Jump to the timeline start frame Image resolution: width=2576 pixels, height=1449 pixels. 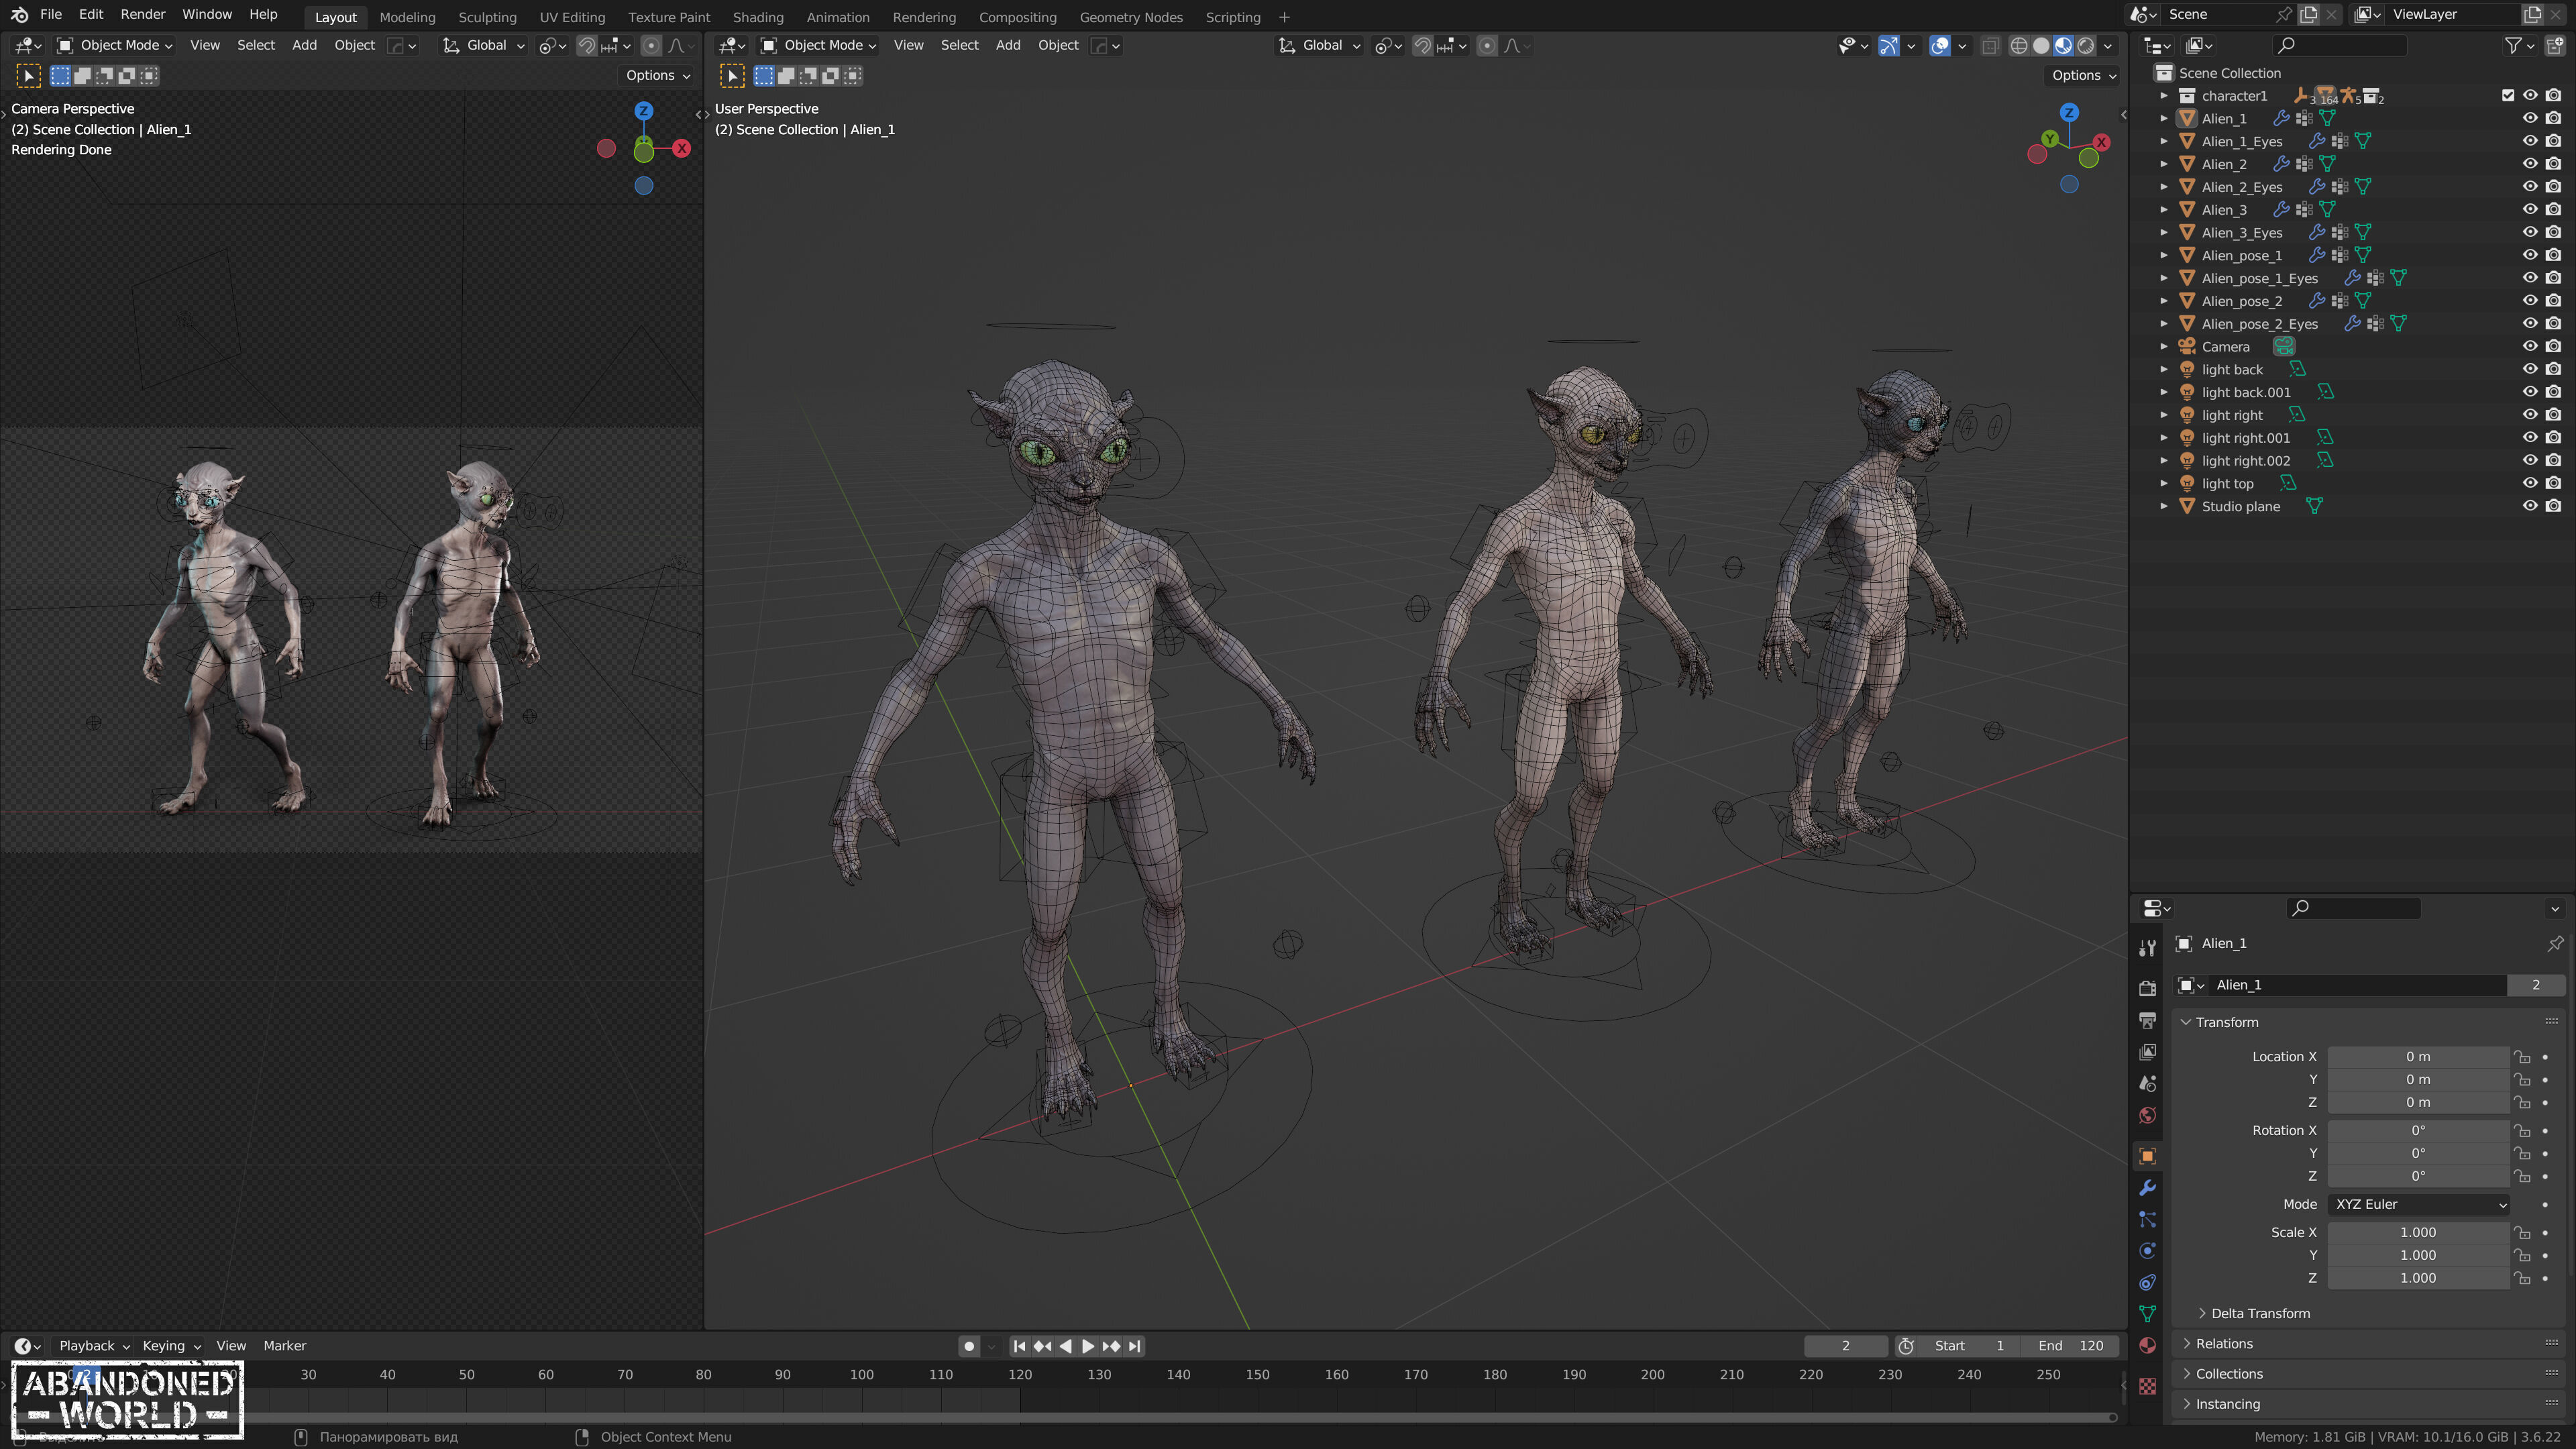1019,1346
